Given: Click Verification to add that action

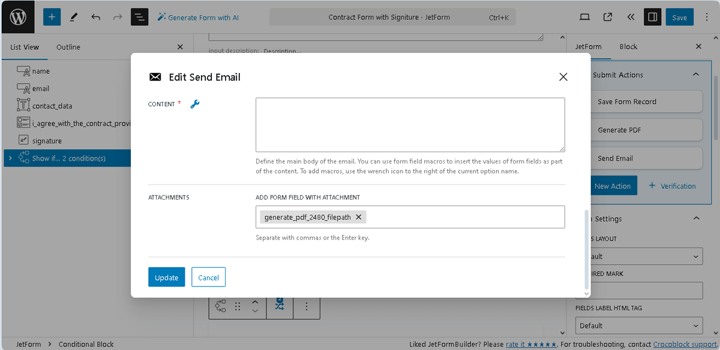Looking at the screenshot, I should click(672, 186).
